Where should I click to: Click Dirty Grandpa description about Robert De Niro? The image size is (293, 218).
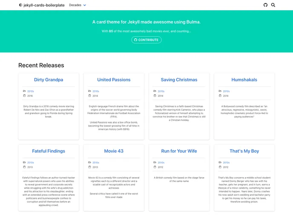[49, 112]
